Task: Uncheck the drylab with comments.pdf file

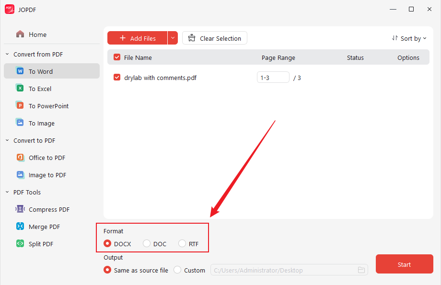Action: click(x=116, y=77)
